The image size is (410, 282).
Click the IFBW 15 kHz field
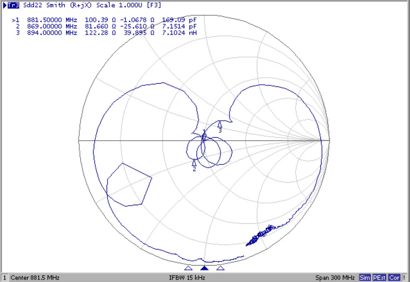click(x=187, y=278)
